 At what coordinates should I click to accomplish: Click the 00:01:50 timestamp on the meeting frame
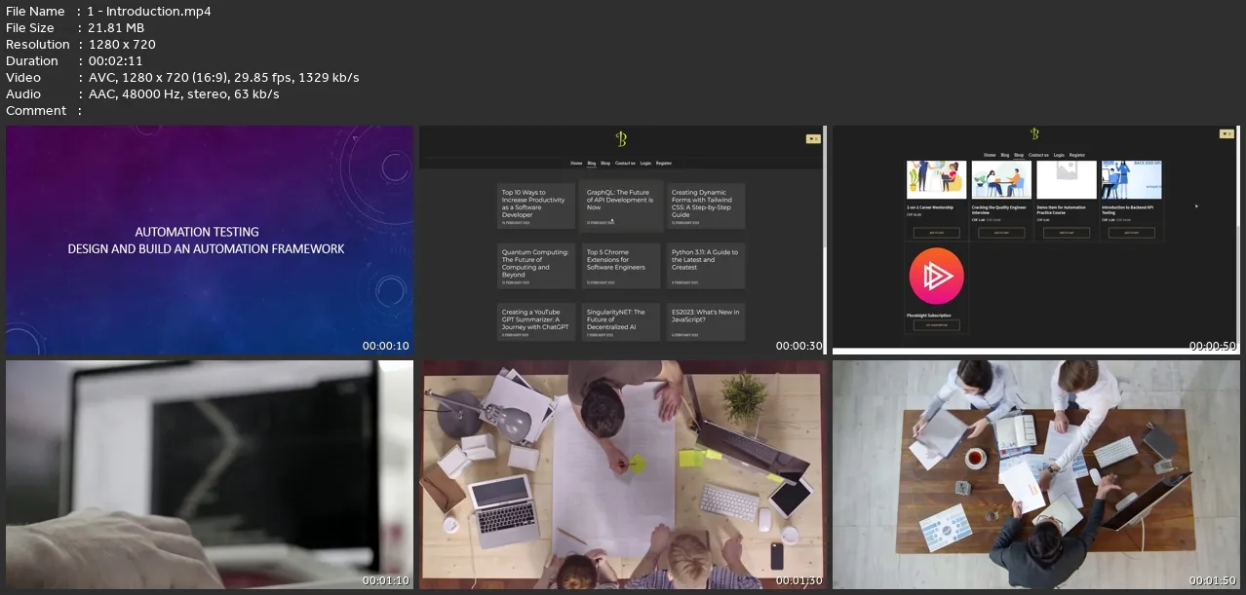coord(1213,580)
